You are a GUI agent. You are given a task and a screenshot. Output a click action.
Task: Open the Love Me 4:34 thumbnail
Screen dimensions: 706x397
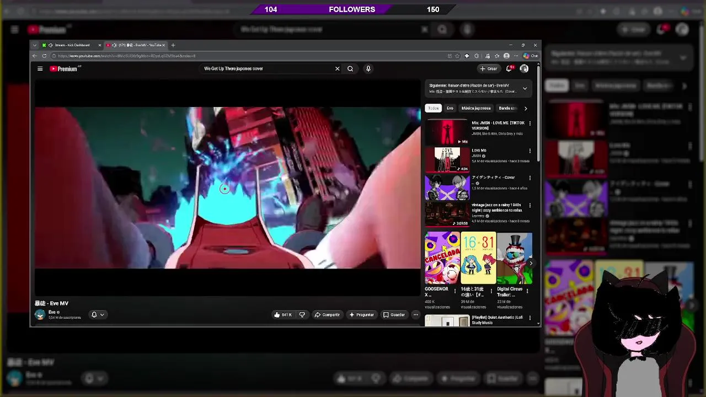(x=447, y=160)
